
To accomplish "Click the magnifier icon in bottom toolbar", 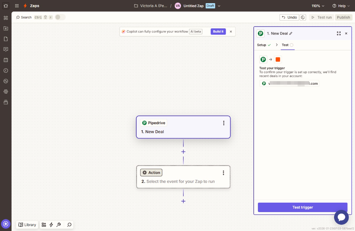I will pos(69,225).
